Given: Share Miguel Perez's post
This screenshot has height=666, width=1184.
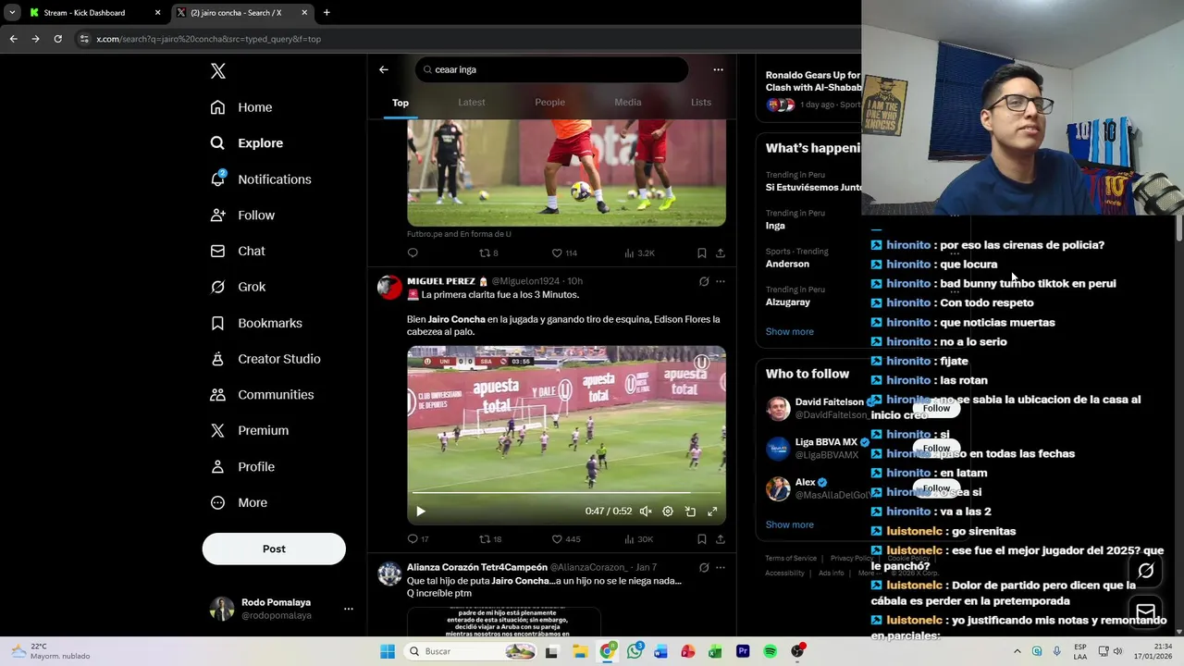Looking at the screenshot, I should (720, 538).
